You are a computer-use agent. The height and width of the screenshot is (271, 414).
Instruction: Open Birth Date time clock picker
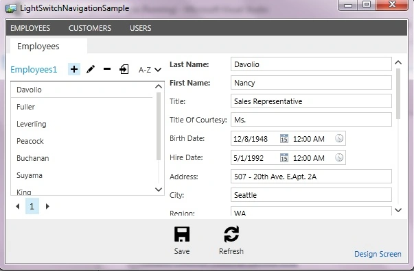tap(339, 138)
